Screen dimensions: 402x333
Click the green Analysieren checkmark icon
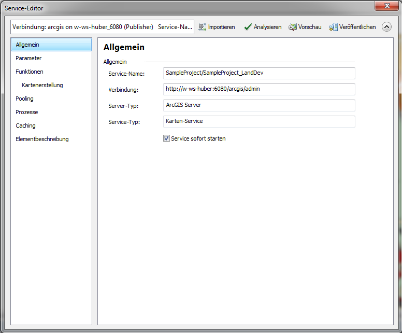[x=248, y=27]
